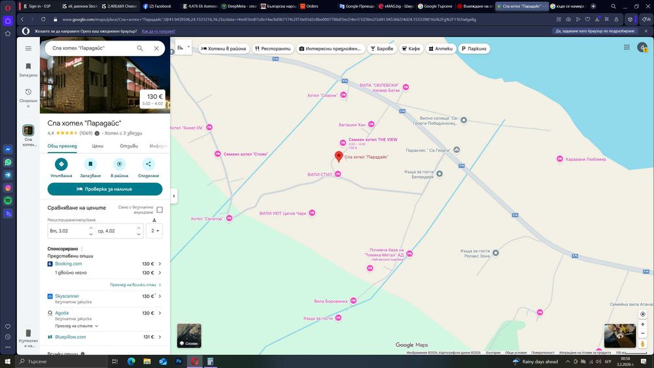654x368 pixels.
Task: Reload the page with the refresh icon
Action: click(x=43, y=19)
